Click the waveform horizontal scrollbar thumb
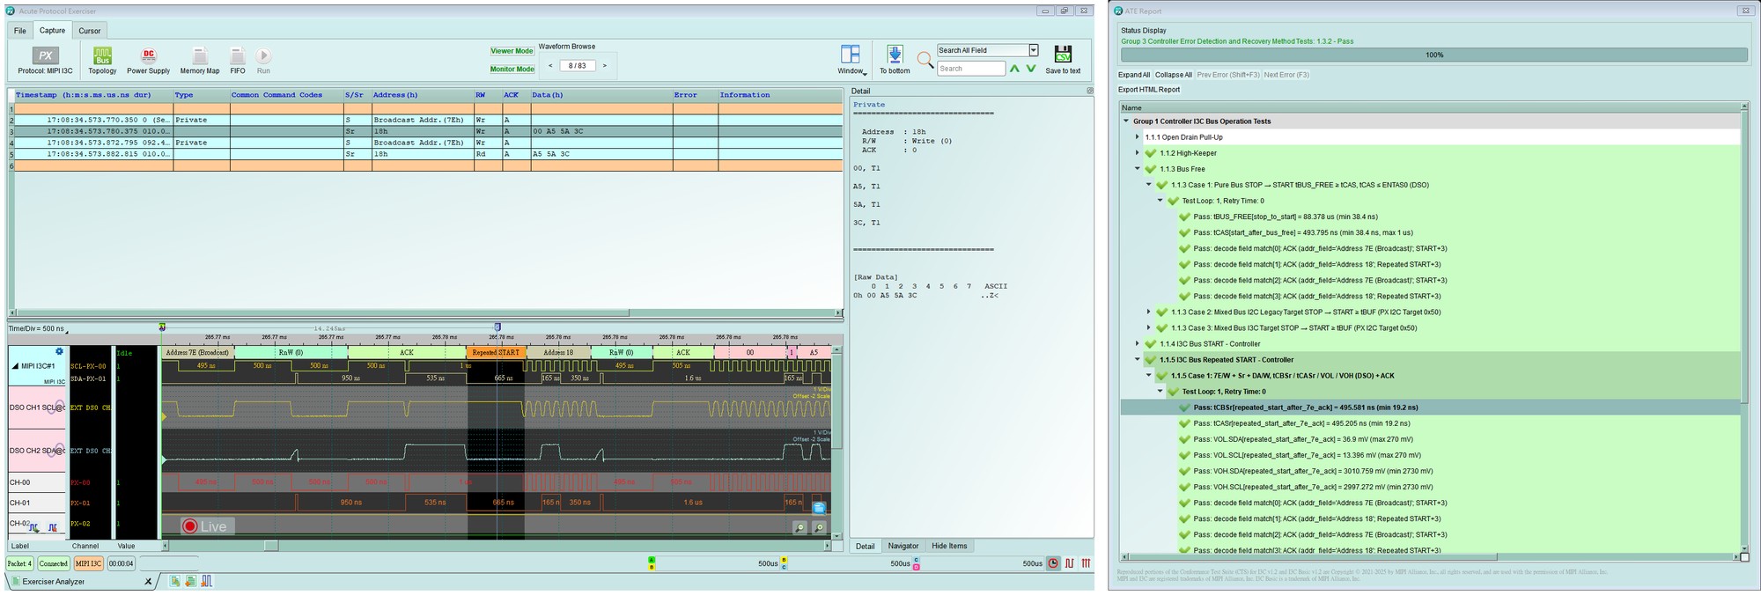 coord(271,547)
